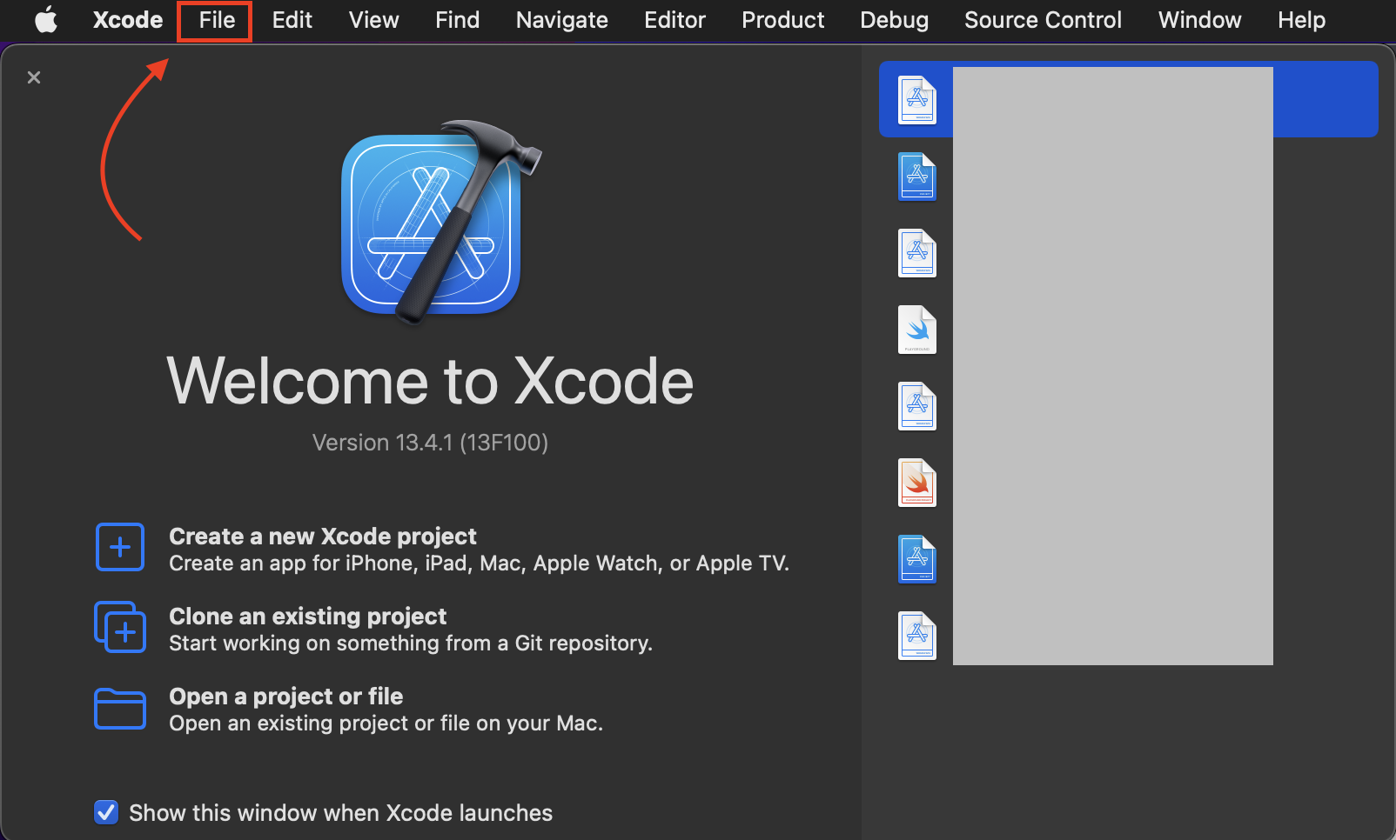Open the Edit menu
Viewport: 1396px width, 840px height.
pyautogui.click(x=292, y=20)
